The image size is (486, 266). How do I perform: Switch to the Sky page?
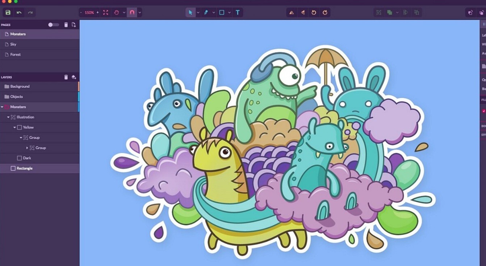click(39, 44)
